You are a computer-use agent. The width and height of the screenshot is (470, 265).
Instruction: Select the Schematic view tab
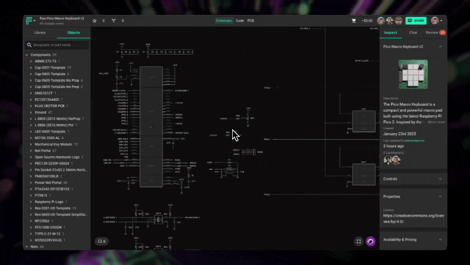coord(224,21)
